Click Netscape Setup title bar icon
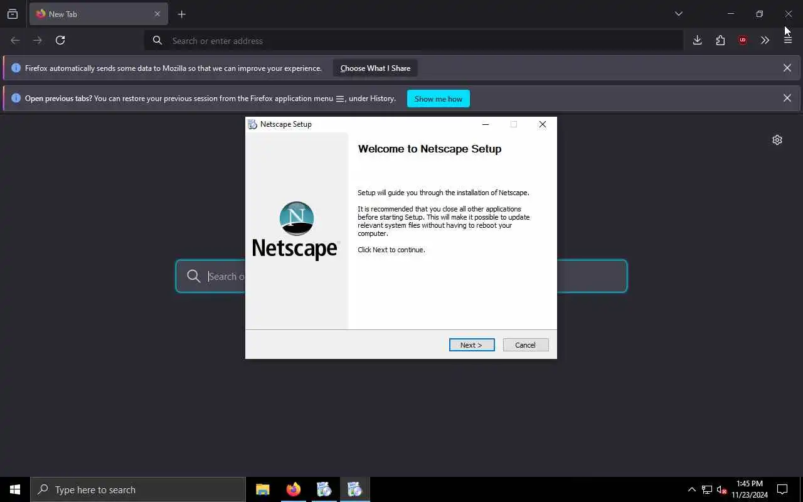Screen dimensions: 803x502 (x=252, y=124)
